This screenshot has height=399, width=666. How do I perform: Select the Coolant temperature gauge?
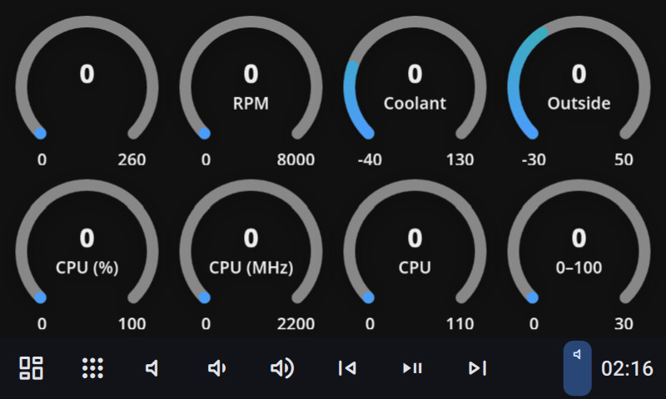pyautogui.click(x=415, y=87)
